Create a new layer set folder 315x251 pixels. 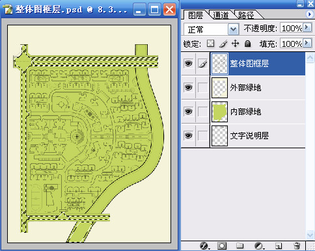point(240,246)
